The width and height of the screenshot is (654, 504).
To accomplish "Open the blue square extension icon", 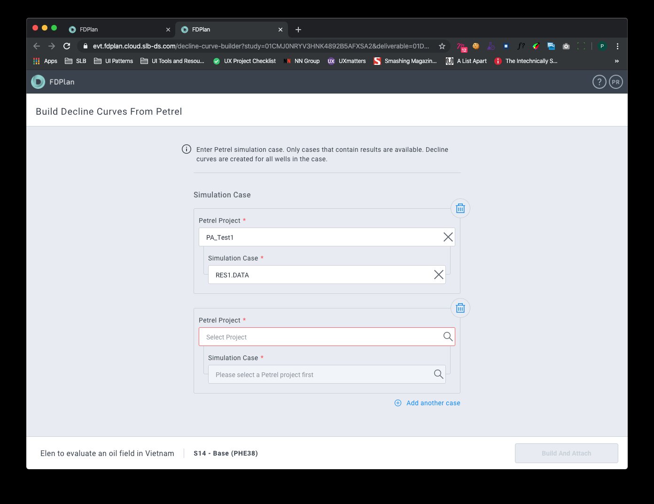I will pos(506,46).
